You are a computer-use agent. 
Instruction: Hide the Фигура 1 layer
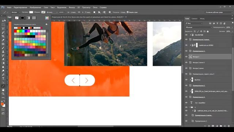coord(186,57)
